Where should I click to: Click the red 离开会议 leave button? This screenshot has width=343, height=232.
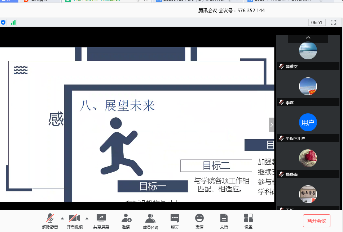[x=316, y=221]
